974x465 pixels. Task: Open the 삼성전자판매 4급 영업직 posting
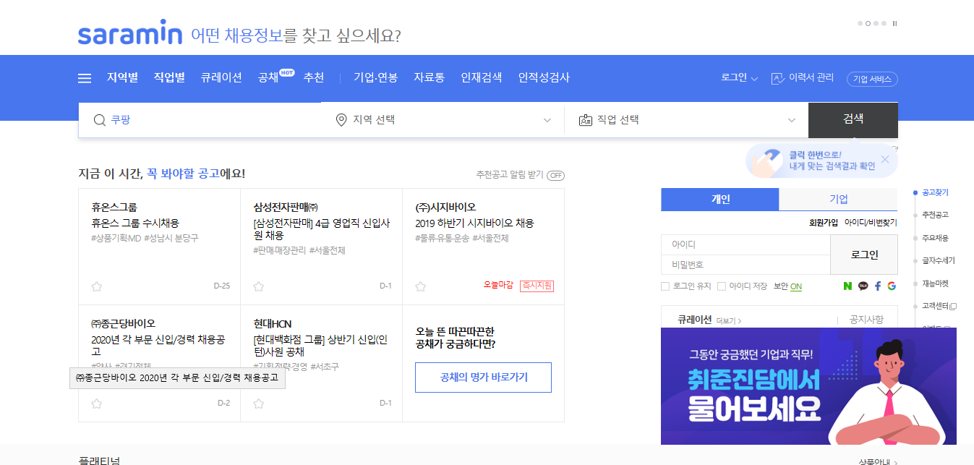pyautogui.click(x=322, y=229)
